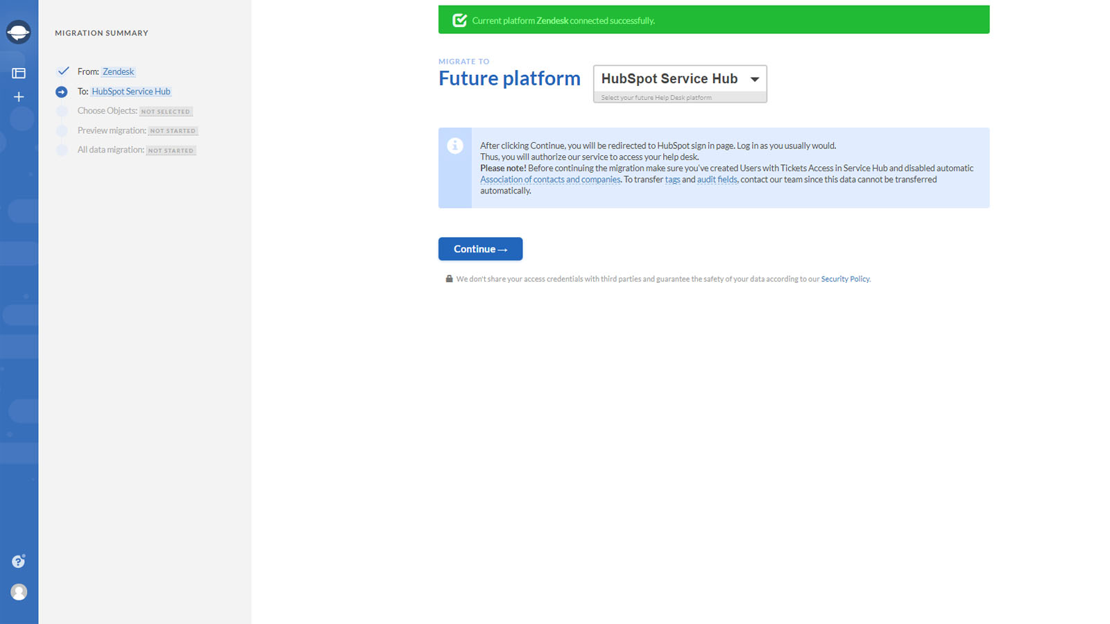Click the lock icon beside the security note
Image resolution: width=1110 pixels, height=624 pixels.
[x=449, y=279]
